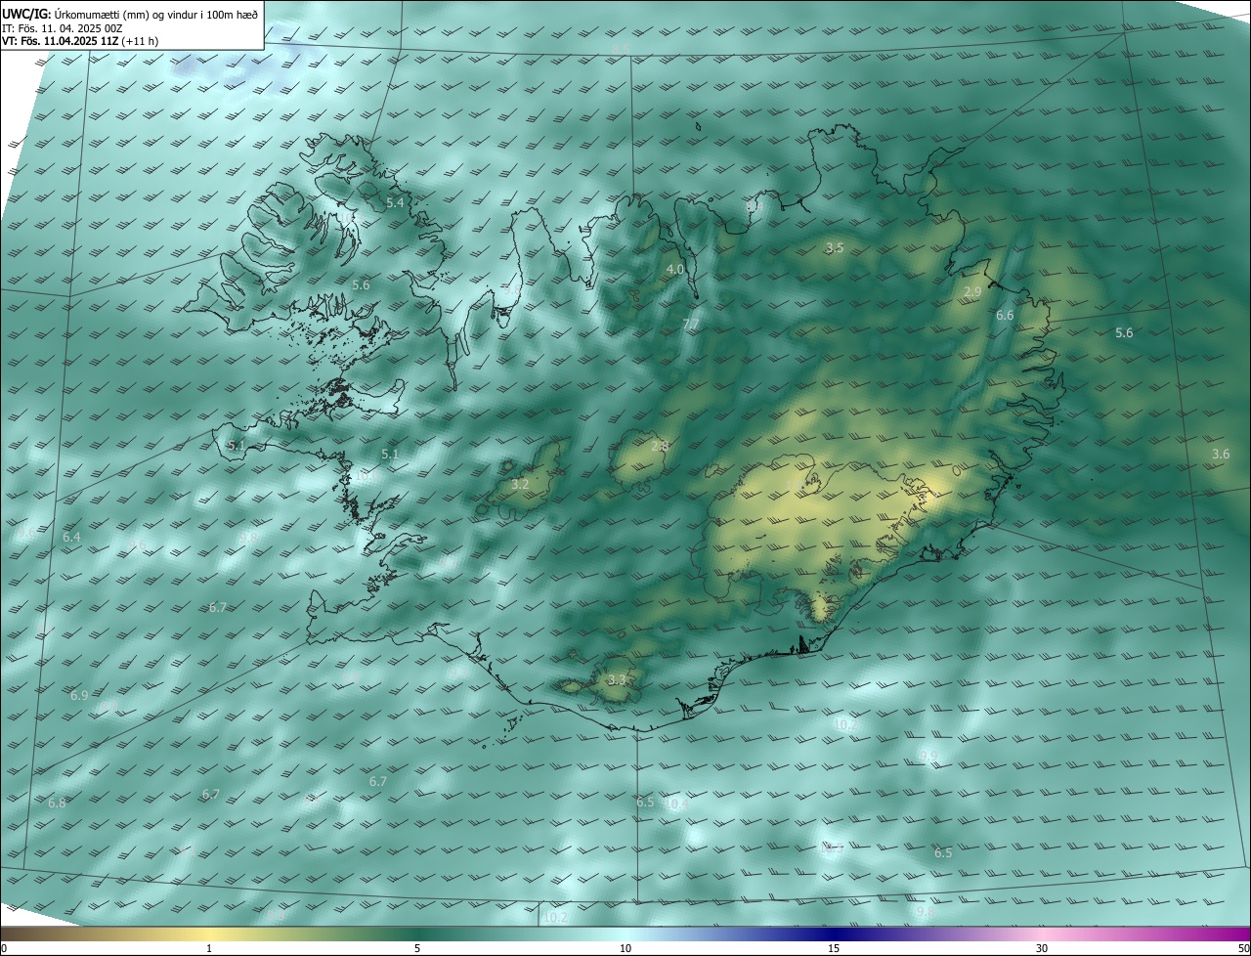The width and height of the screenshot is (1251, 956).
Task: Click the 6.9 value on the map
Action: (79, 696)
